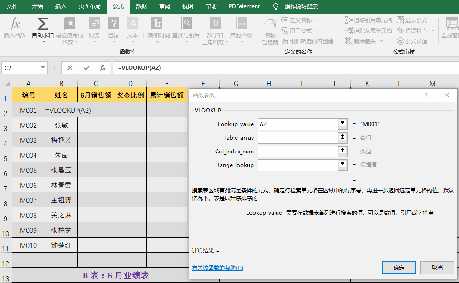
Task: Click collapse-dialog arrow for Lookup_value
Action: (x=343, y=124)
